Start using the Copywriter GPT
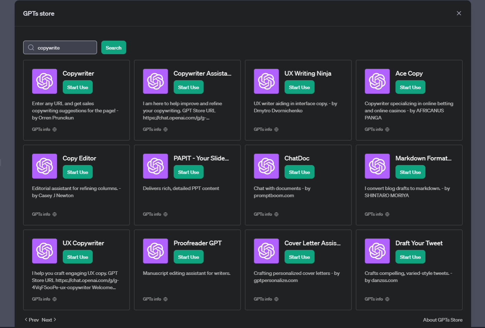This screenshot has height=328, width=485. [x=78, y=87]
